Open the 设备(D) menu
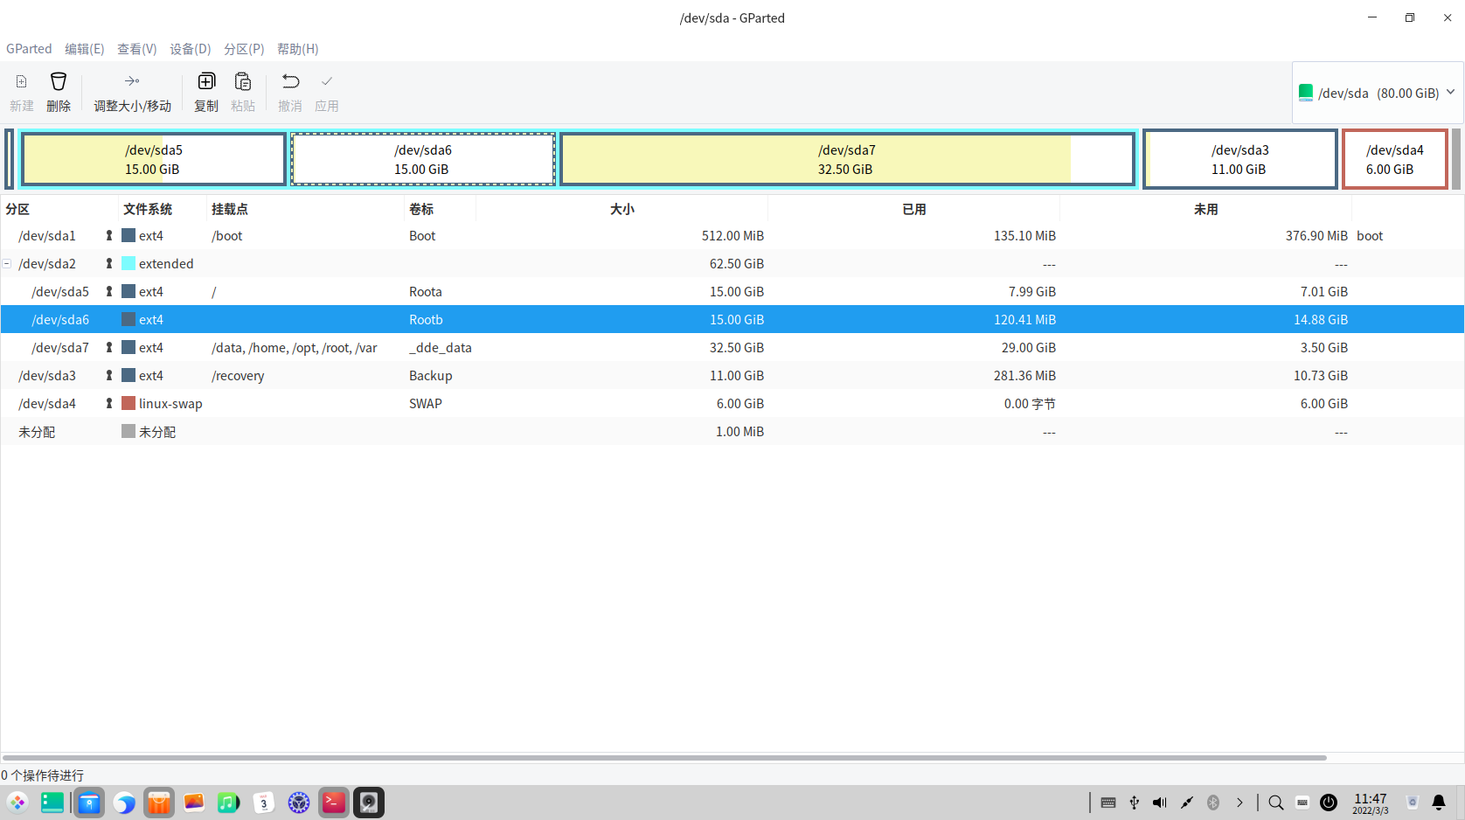The image size is (1465, 820). point(190,49)
